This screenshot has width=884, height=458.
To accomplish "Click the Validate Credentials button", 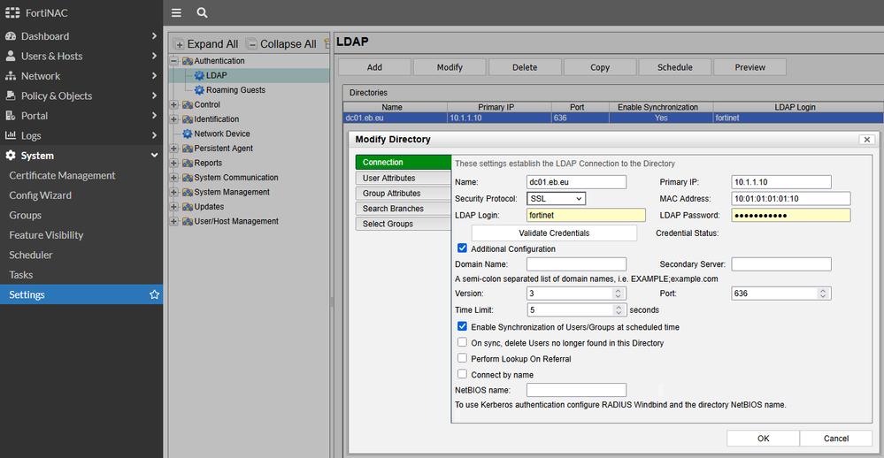I will click(x=554, y=233).
